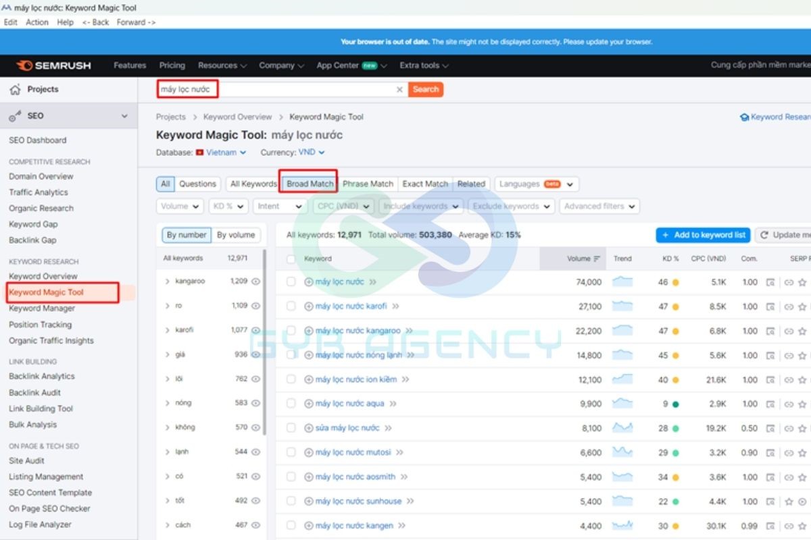Viewport: 811px width, 540px height.
Task: Click add icon beside máy lọc nước kangaroo
Action: (309, 331)
